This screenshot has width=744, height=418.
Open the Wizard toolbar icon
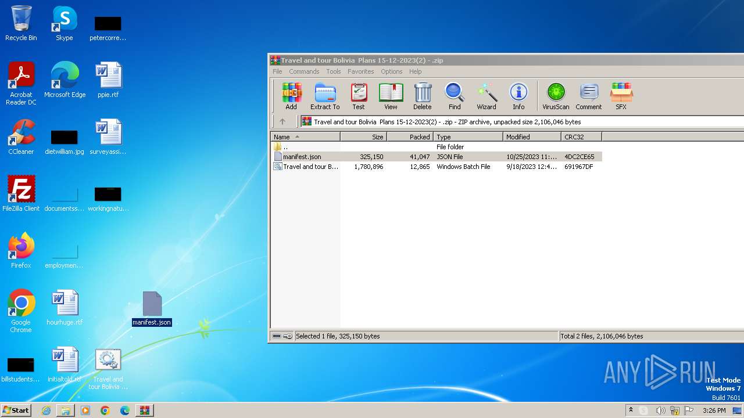487,96
